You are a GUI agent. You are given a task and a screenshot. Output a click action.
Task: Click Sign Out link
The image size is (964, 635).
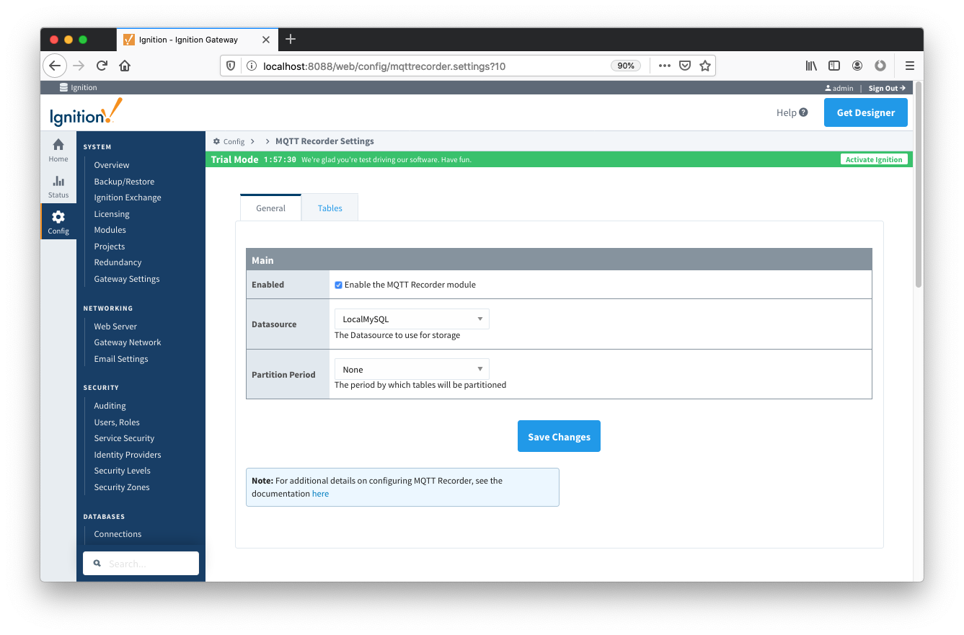(887, 88)
